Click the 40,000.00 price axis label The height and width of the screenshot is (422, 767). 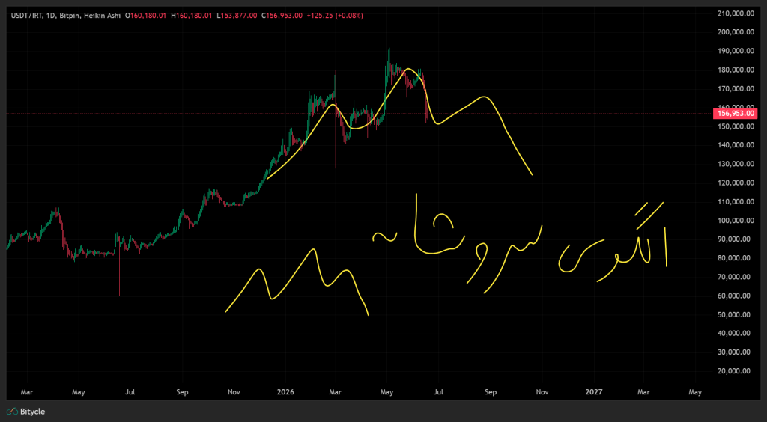tap(734, 334)
